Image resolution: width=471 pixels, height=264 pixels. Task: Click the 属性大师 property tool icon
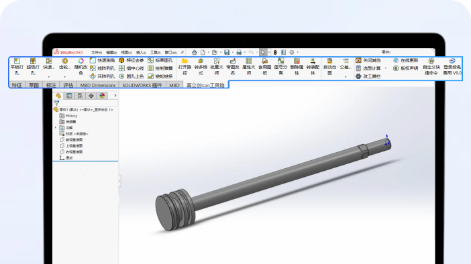[248, 61]
